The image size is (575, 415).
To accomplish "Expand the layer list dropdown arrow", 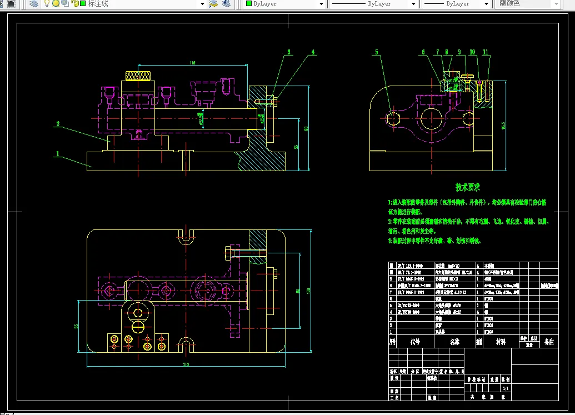I will [202, 4].
